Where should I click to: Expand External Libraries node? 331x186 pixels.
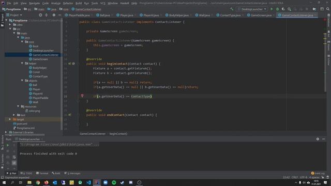coord(6,132)
